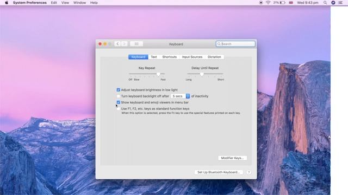This screenshot has width=348, height=195.
Task: Click Set Up Bluetooth Keyboard button
Action: (x=219, y=172)
